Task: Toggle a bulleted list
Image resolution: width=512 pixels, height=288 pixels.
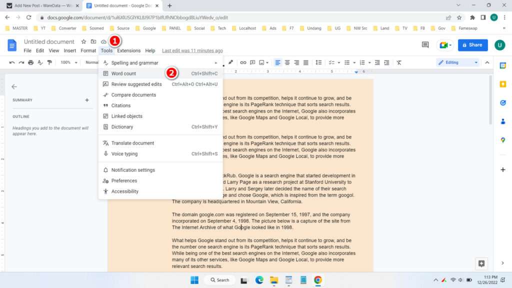Action: [347, 62]
